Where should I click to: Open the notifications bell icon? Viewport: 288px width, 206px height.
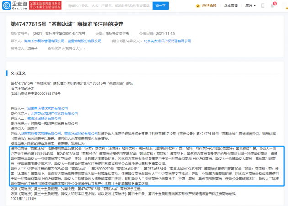(x=272, y=6)
